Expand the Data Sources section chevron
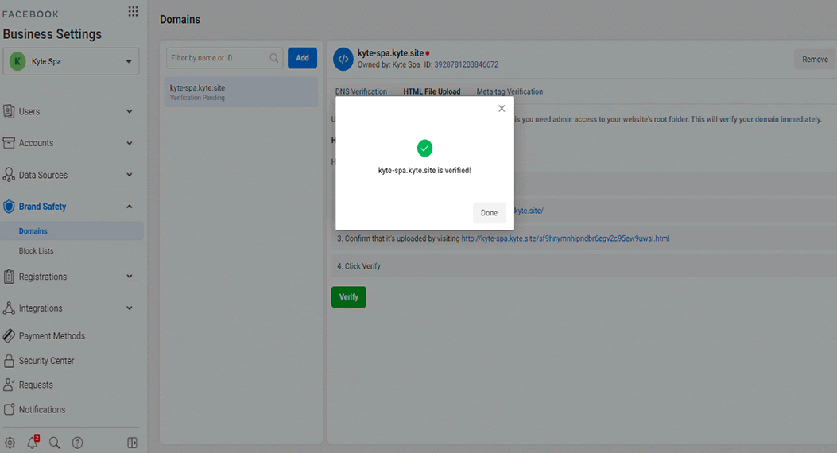The width and height of the screenshot is (837, 453). [x=130, y=175]
